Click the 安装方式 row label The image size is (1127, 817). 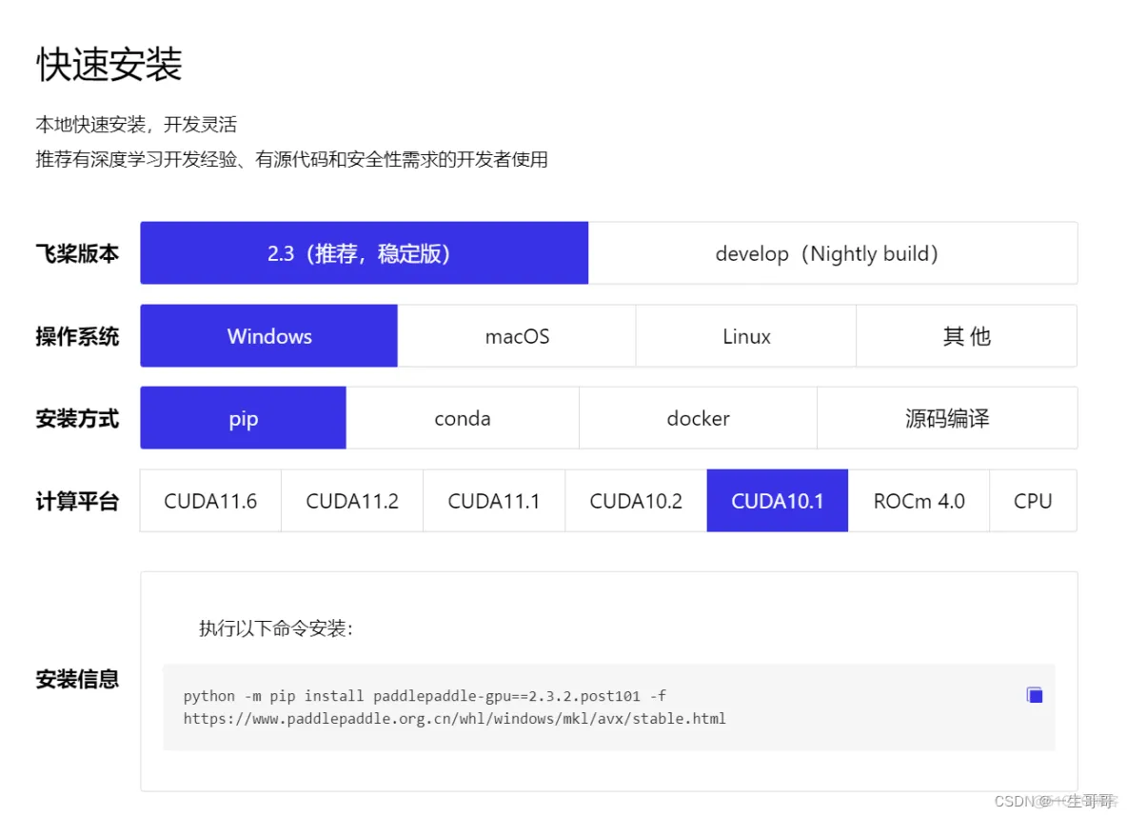(78, 418)
